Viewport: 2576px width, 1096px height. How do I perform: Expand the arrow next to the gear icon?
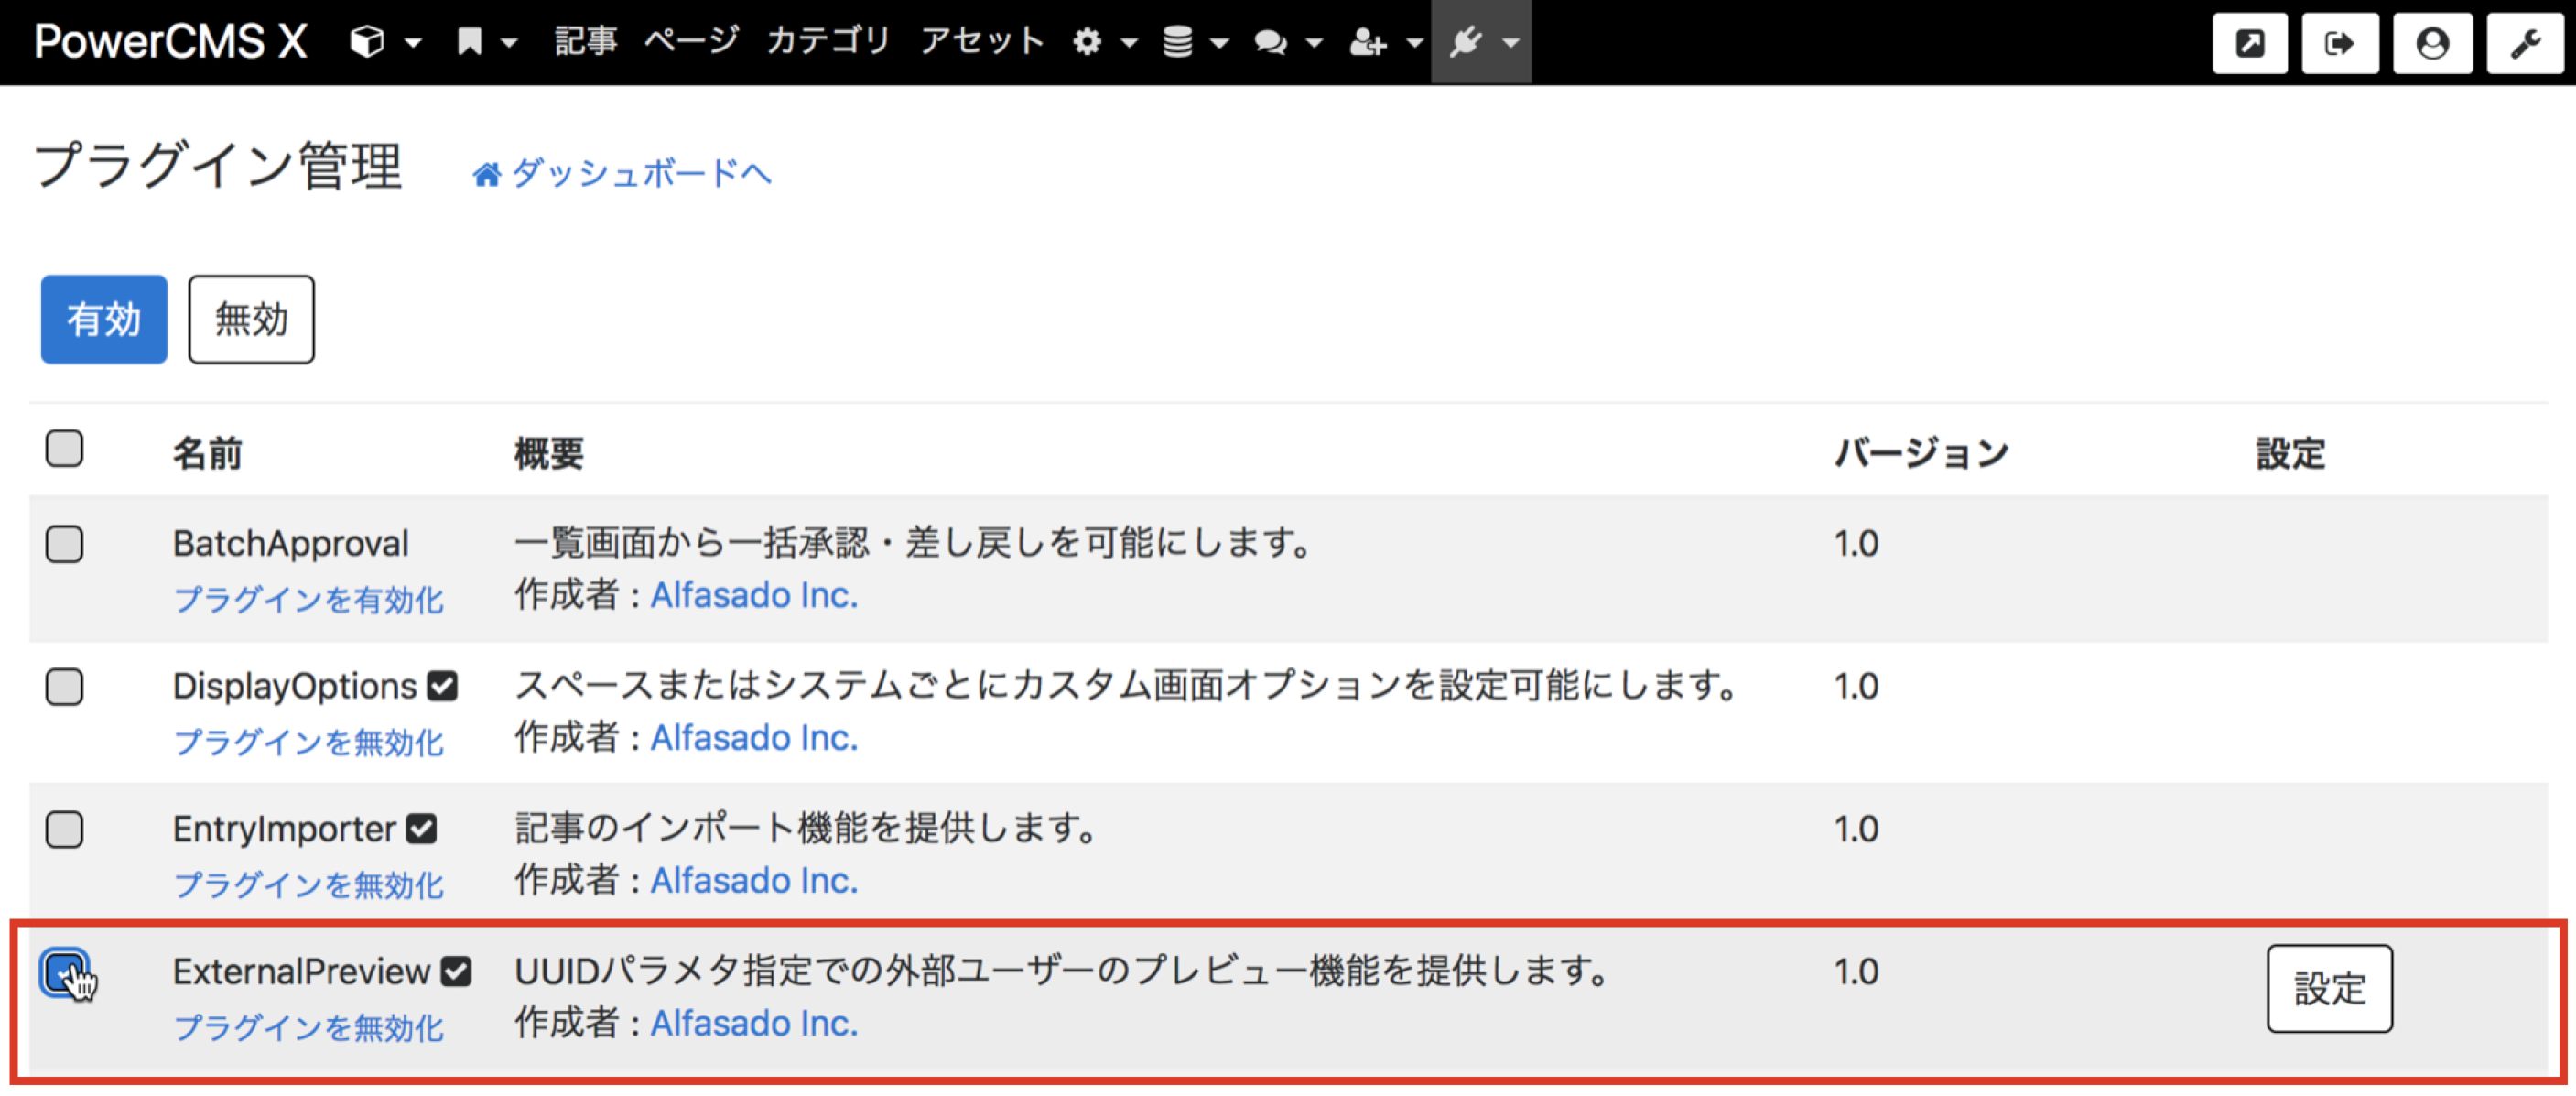point(1129,43)
